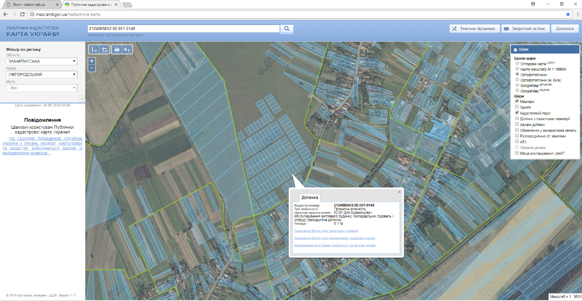The image size is (582, 301).
Task: Collapse the left sidebar arrow
Action: 81,99
